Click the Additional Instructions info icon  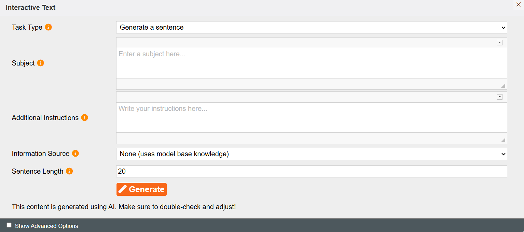point(85,118)
